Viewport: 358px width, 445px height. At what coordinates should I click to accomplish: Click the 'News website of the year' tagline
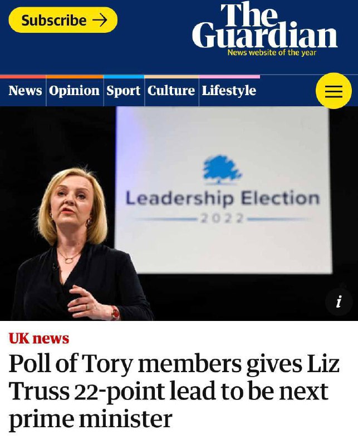pos(272,53)
